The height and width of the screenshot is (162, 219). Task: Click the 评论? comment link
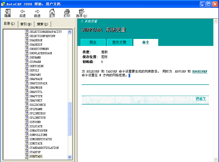[x=200, y=99]
